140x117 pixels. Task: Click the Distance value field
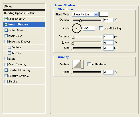(x=109, y=37)
